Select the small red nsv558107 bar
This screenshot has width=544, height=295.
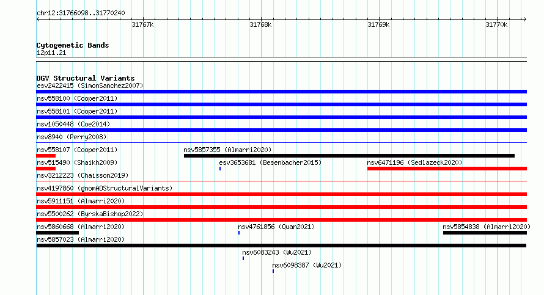click(46, 156)
